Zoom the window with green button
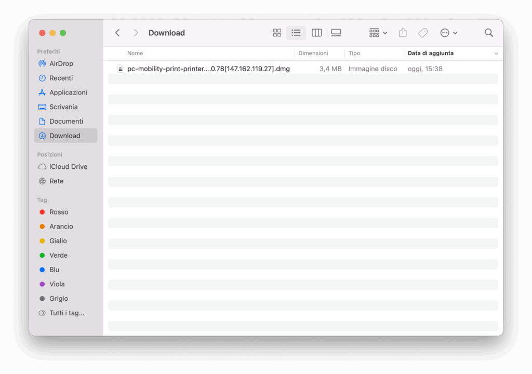 63,33
